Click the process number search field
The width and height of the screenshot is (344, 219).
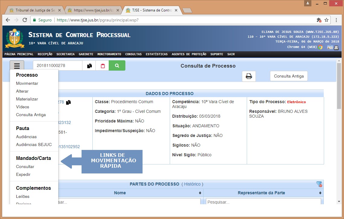57,66
